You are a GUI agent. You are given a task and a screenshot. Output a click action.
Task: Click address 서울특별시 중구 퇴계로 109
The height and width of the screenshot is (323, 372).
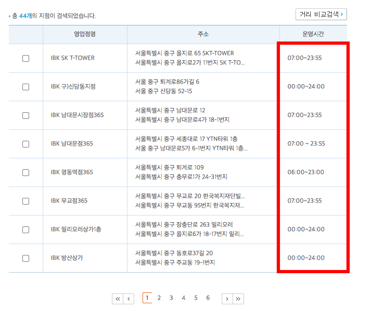pos(170,168)
